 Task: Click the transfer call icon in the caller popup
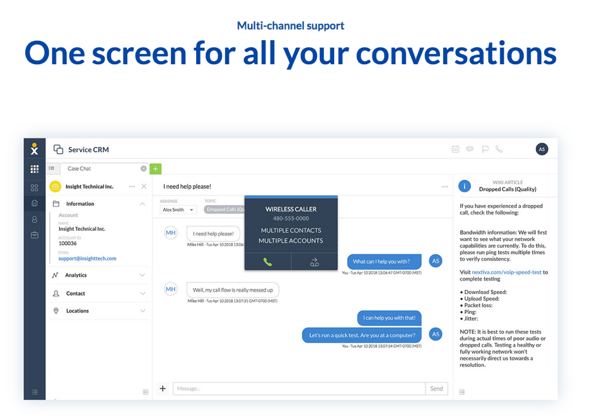[313, 261]
